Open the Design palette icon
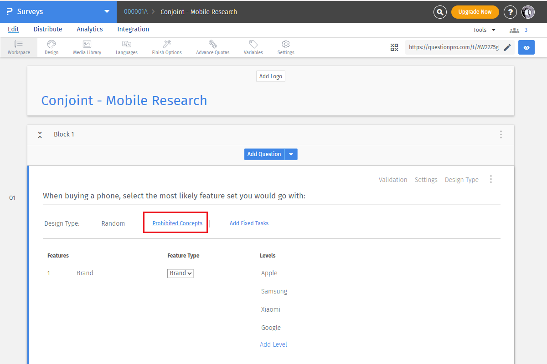The image size is (547, 364). tap(52, 44)
